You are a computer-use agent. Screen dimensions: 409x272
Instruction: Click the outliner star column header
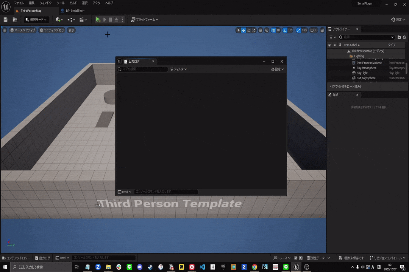pyautogui.click(x=335, y=45)
